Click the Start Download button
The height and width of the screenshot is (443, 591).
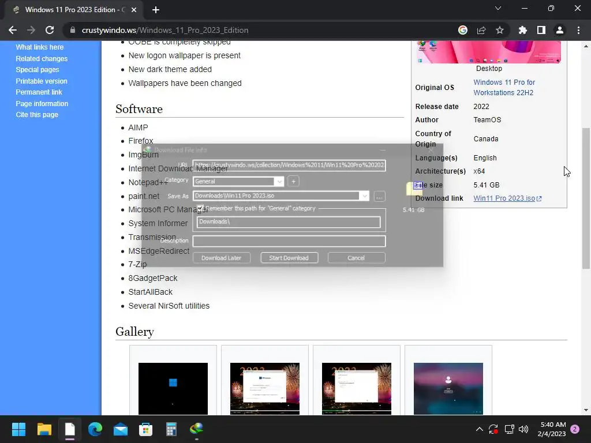(289, 258)
